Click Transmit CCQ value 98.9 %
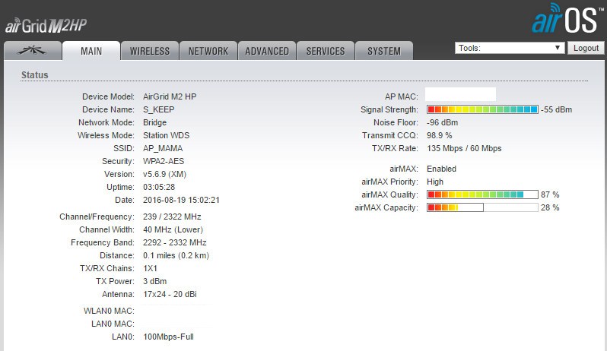Image resolution: width=607 pixels, height=351 pixels. pos(440,136)
